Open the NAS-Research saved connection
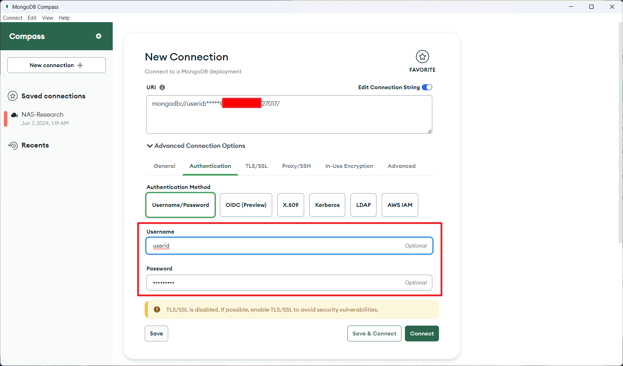The width and height of the screenshot is (623, 366). coord(57,119)
